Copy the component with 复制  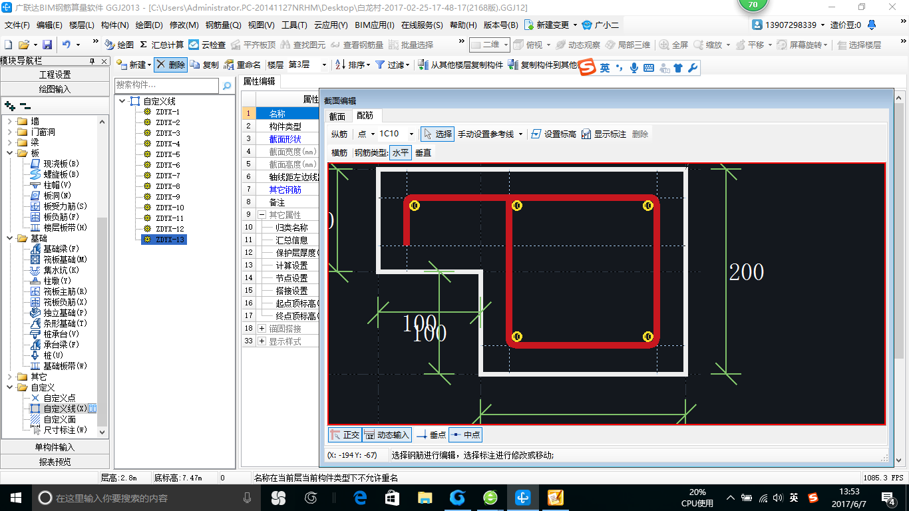click(x=204, y=65)
